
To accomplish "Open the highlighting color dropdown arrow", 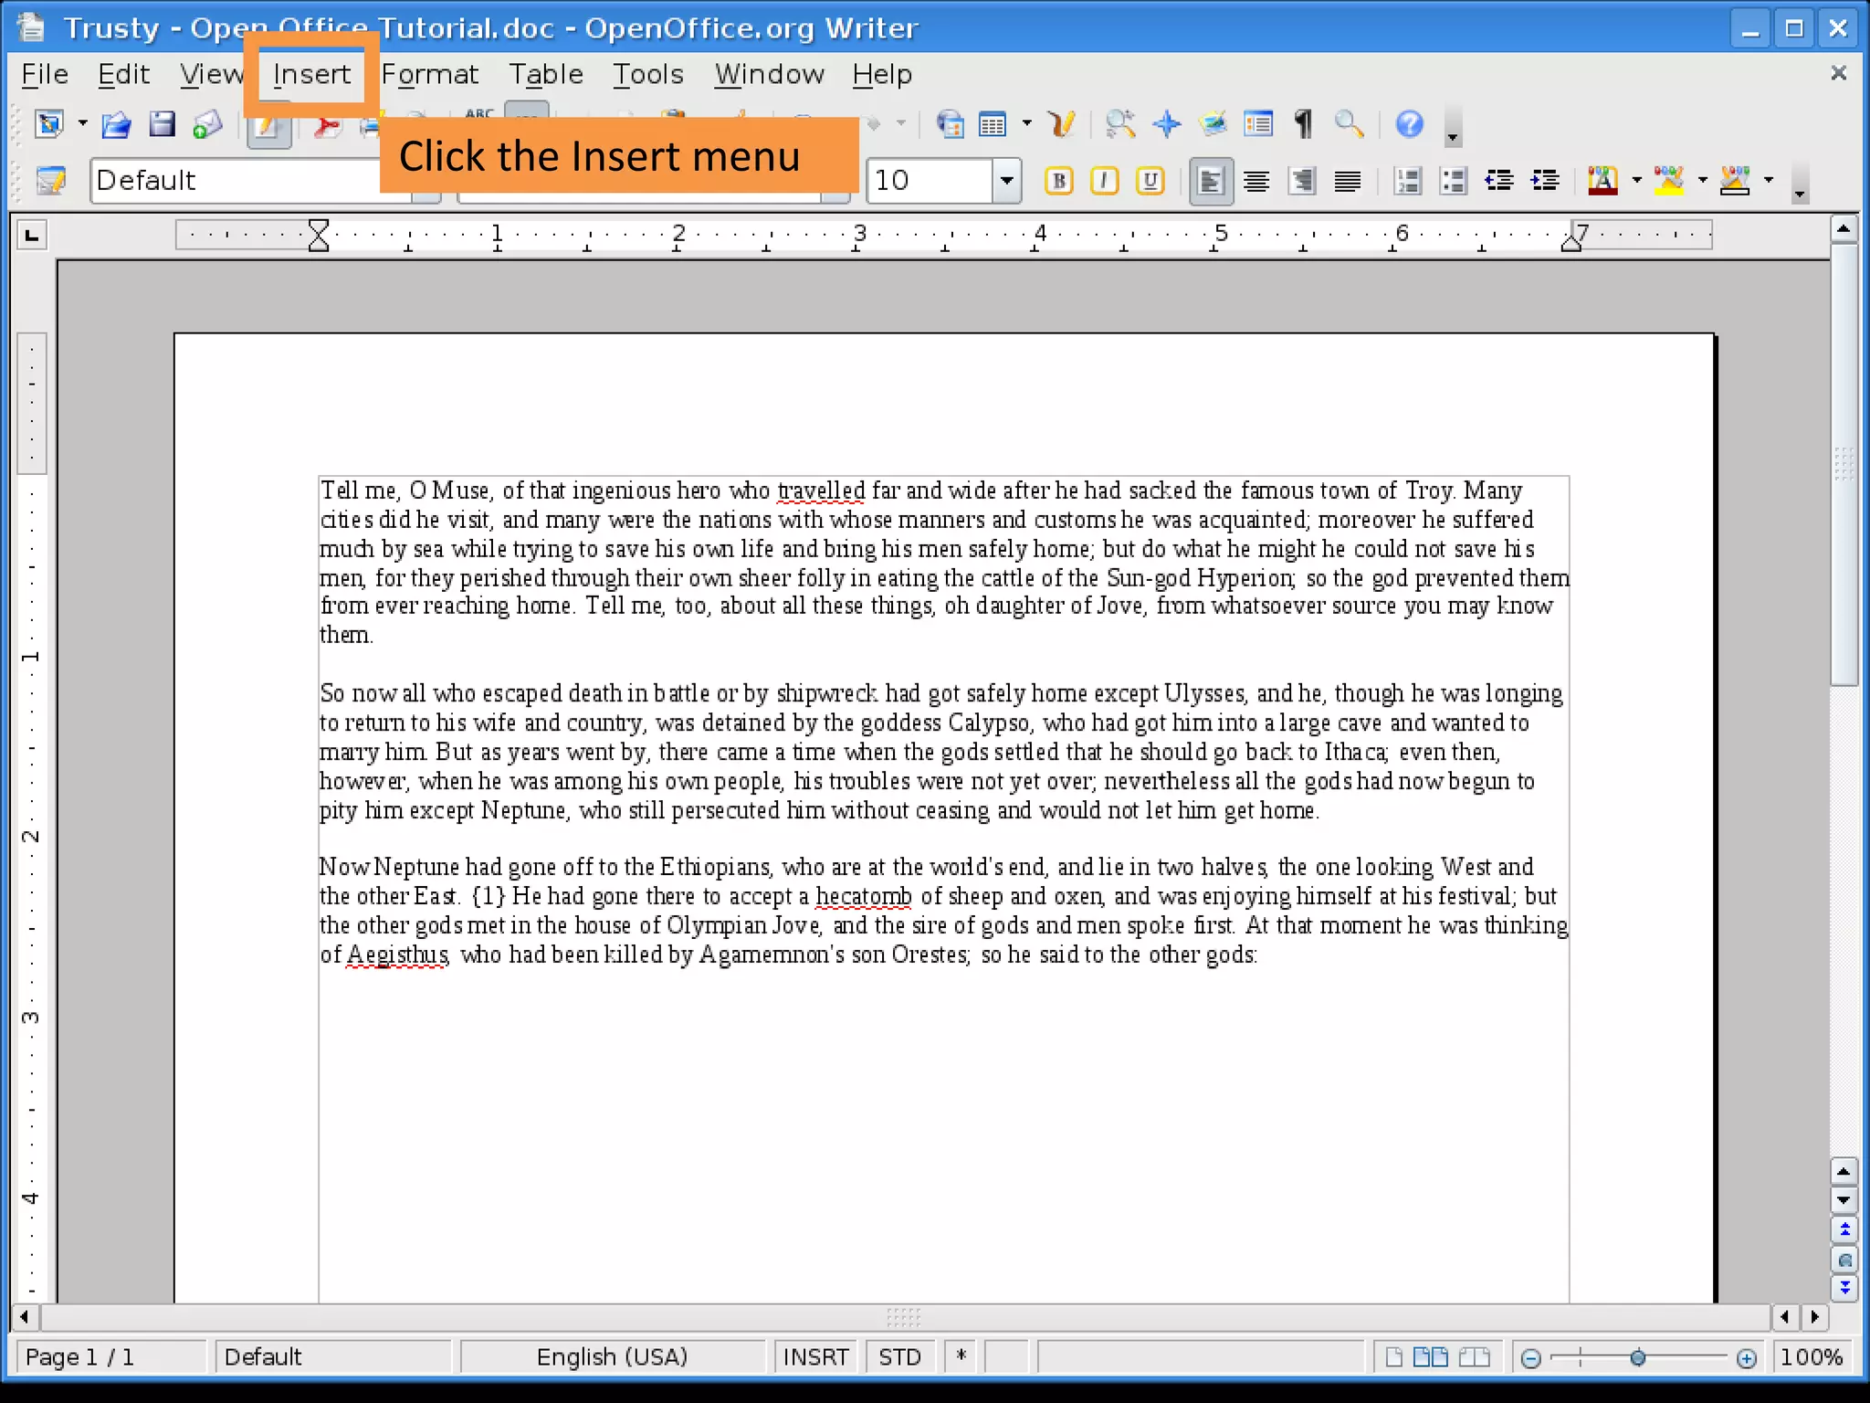I will tap(1702, 181).
